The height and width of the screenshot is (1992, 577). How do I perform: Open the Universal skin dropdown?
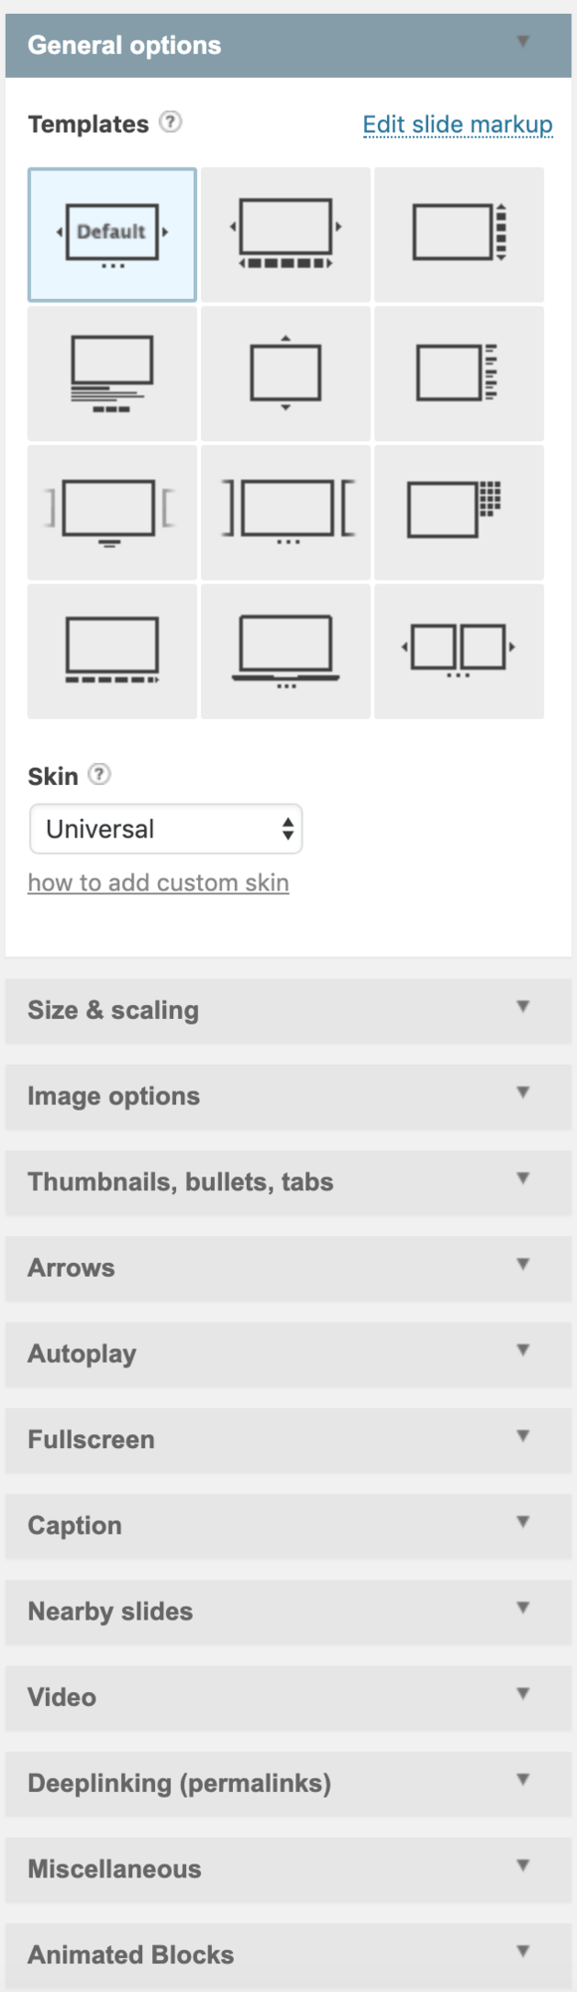tap(166, 829)
